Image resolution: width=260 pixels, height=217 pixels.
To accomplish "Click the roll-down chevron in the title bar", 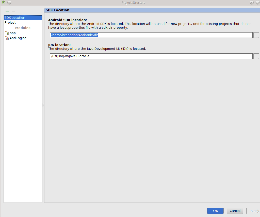I will 251,2.
